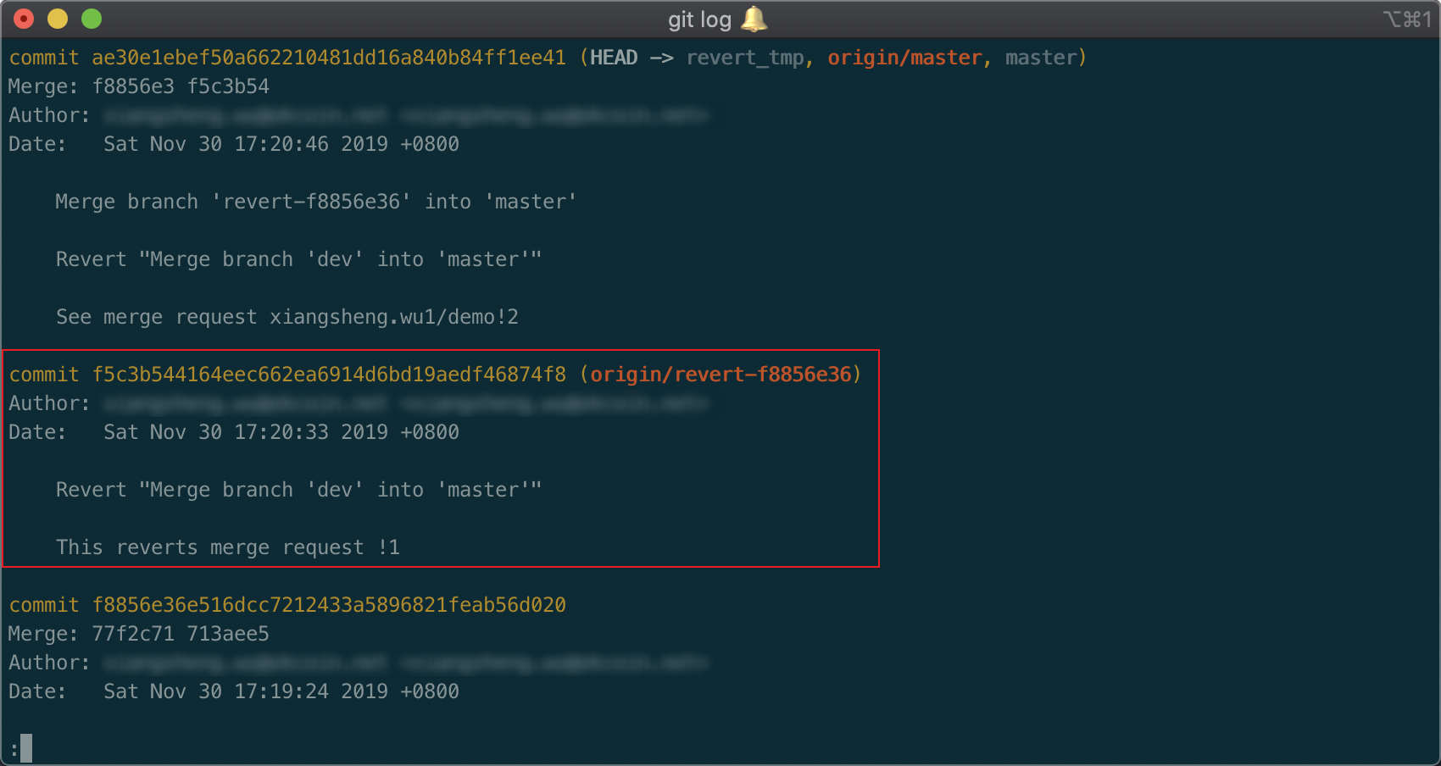Click the green zoom window control
This screenshot has height=766, width=1441.
coord(91,18)
